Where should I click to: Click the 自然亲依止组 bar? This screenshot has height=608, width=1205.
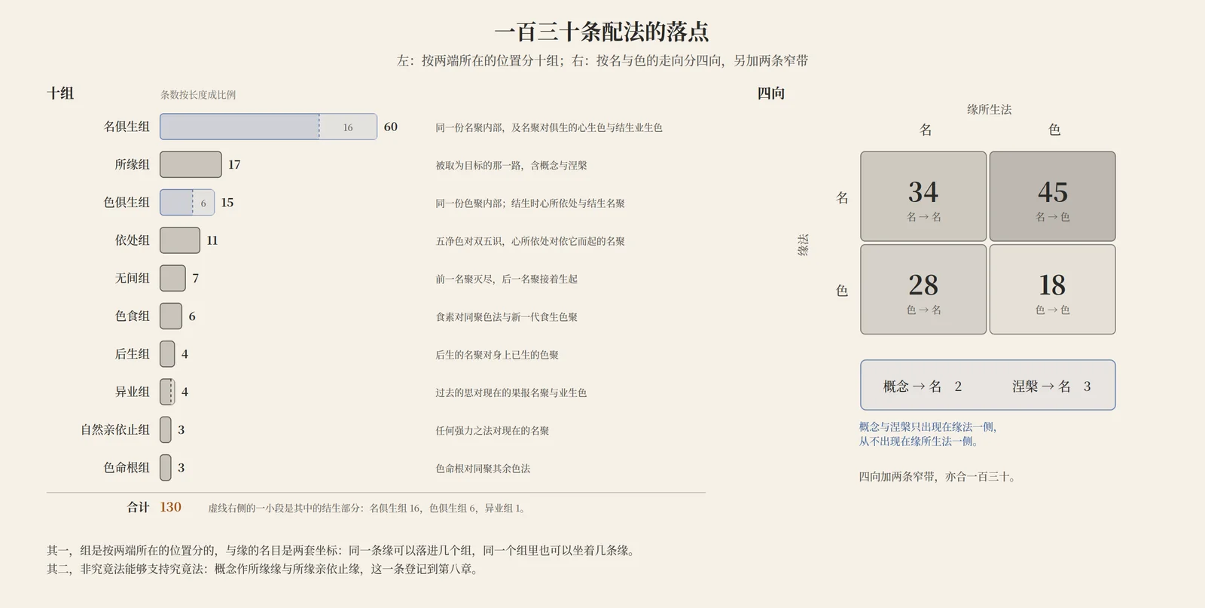click(166, 429)
